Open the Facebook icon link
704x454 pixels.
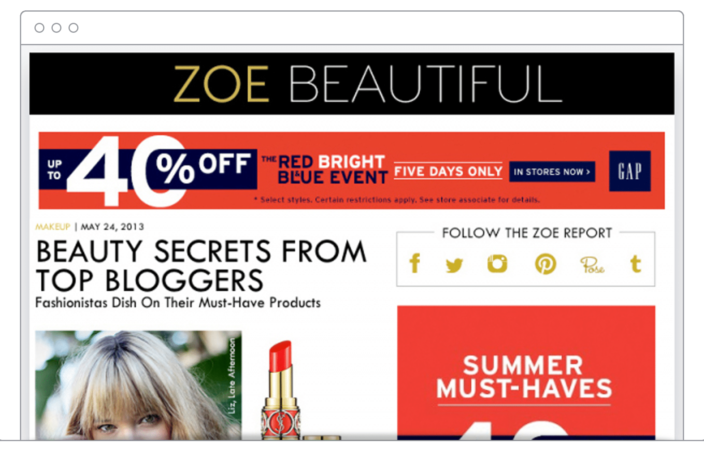point(415,264)
